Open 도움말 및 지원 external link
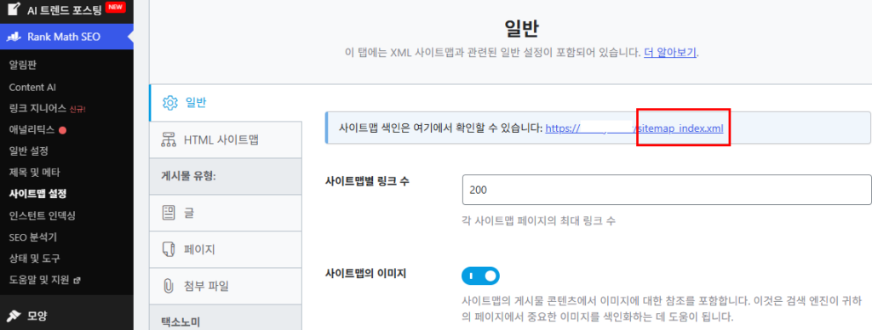872x330 pixels. click(x=45, y=280)
